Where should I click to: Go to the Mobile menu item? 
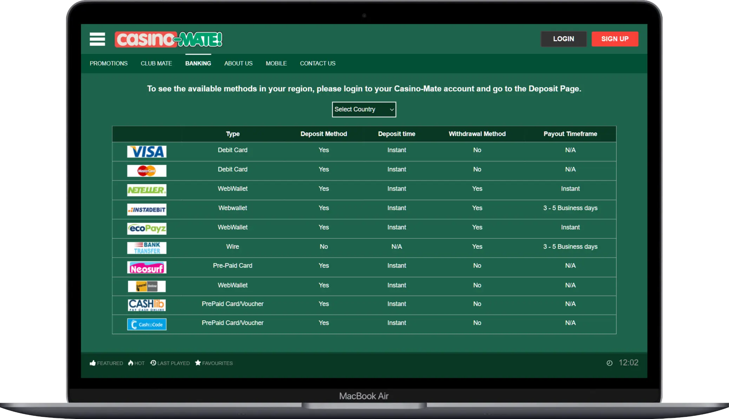click(276, 64)
